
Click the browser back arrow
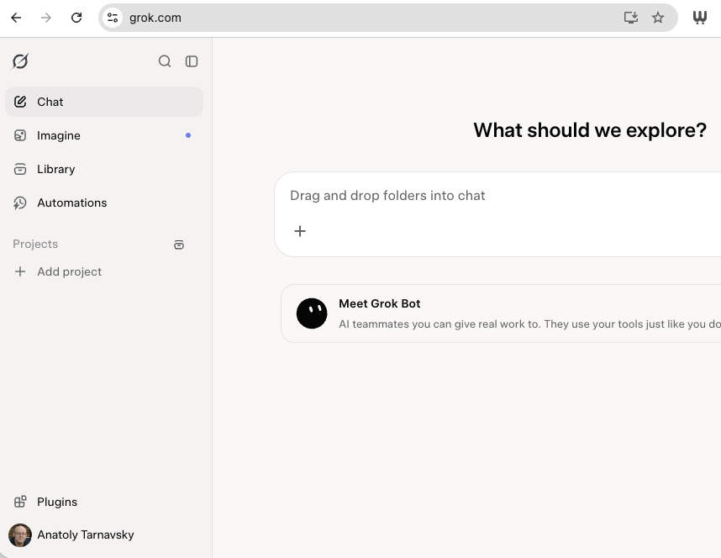coord(16,18)
